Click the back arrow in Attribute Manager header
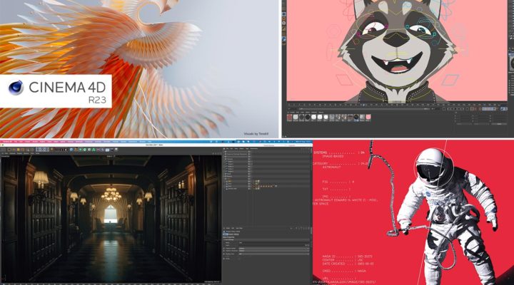 click(x=291, y=229)
